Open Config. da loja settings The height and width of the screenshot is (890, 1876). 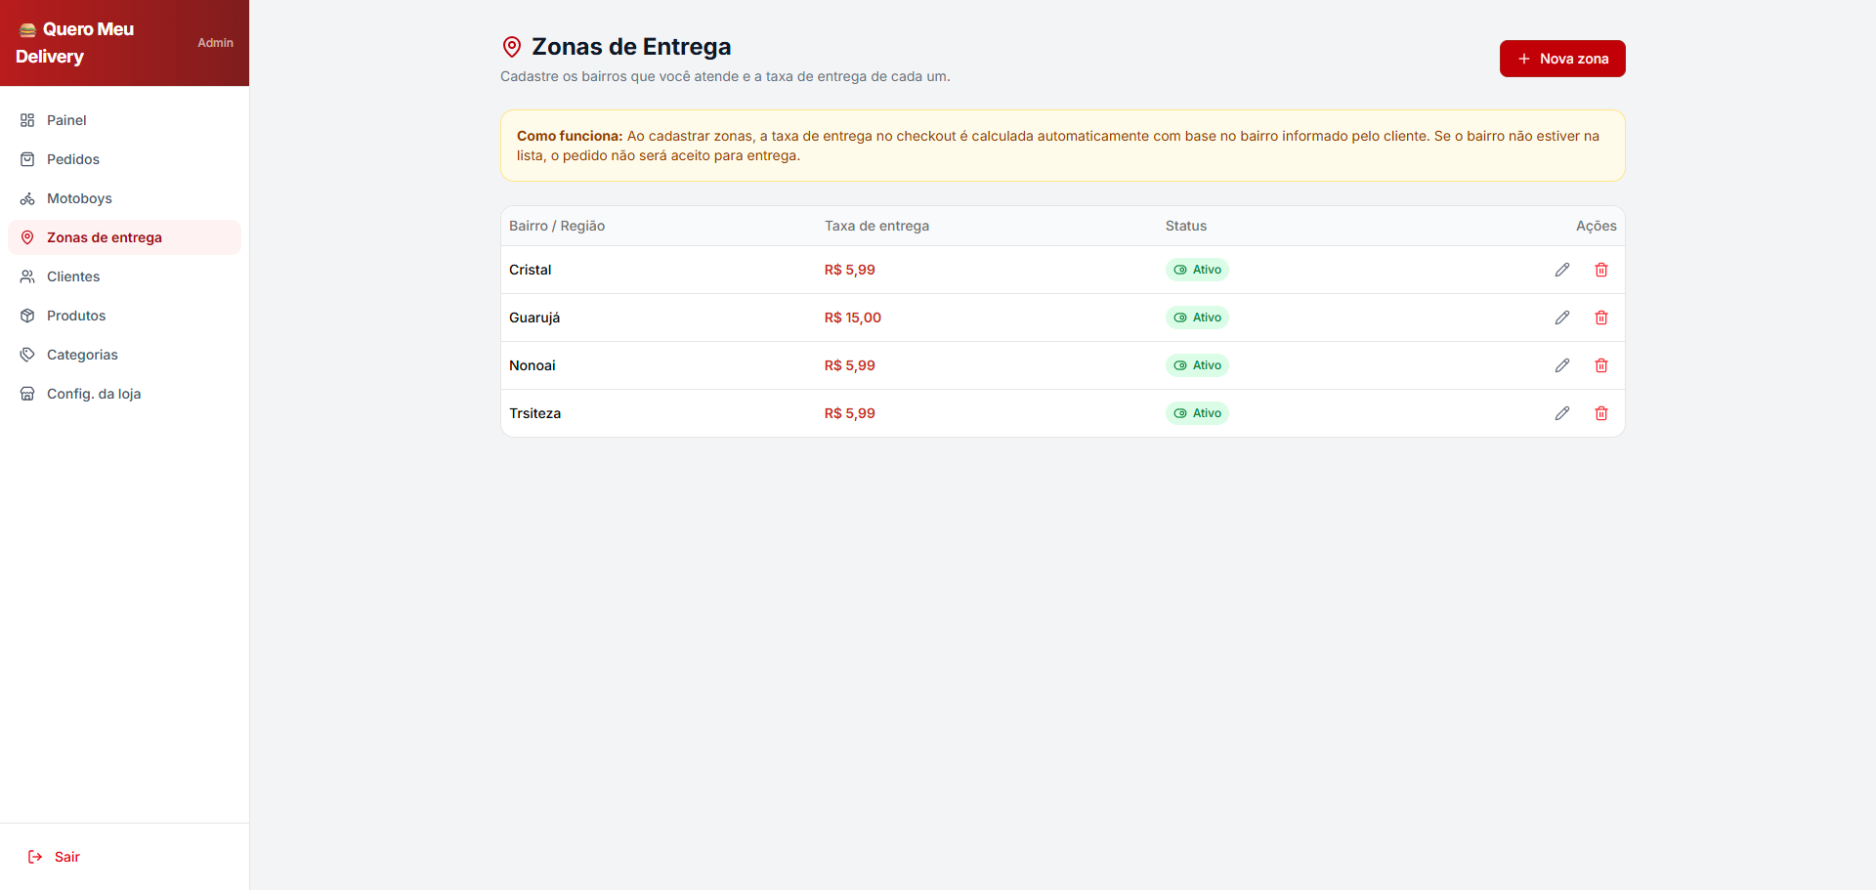[x=94, y=394]
